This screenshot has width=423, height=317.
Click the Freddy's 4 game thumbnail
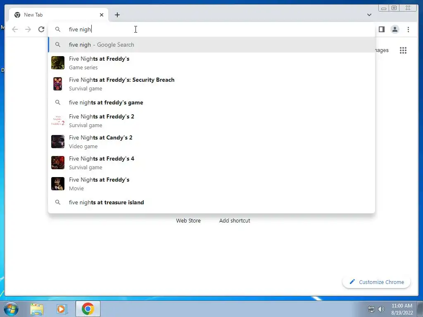58,163
